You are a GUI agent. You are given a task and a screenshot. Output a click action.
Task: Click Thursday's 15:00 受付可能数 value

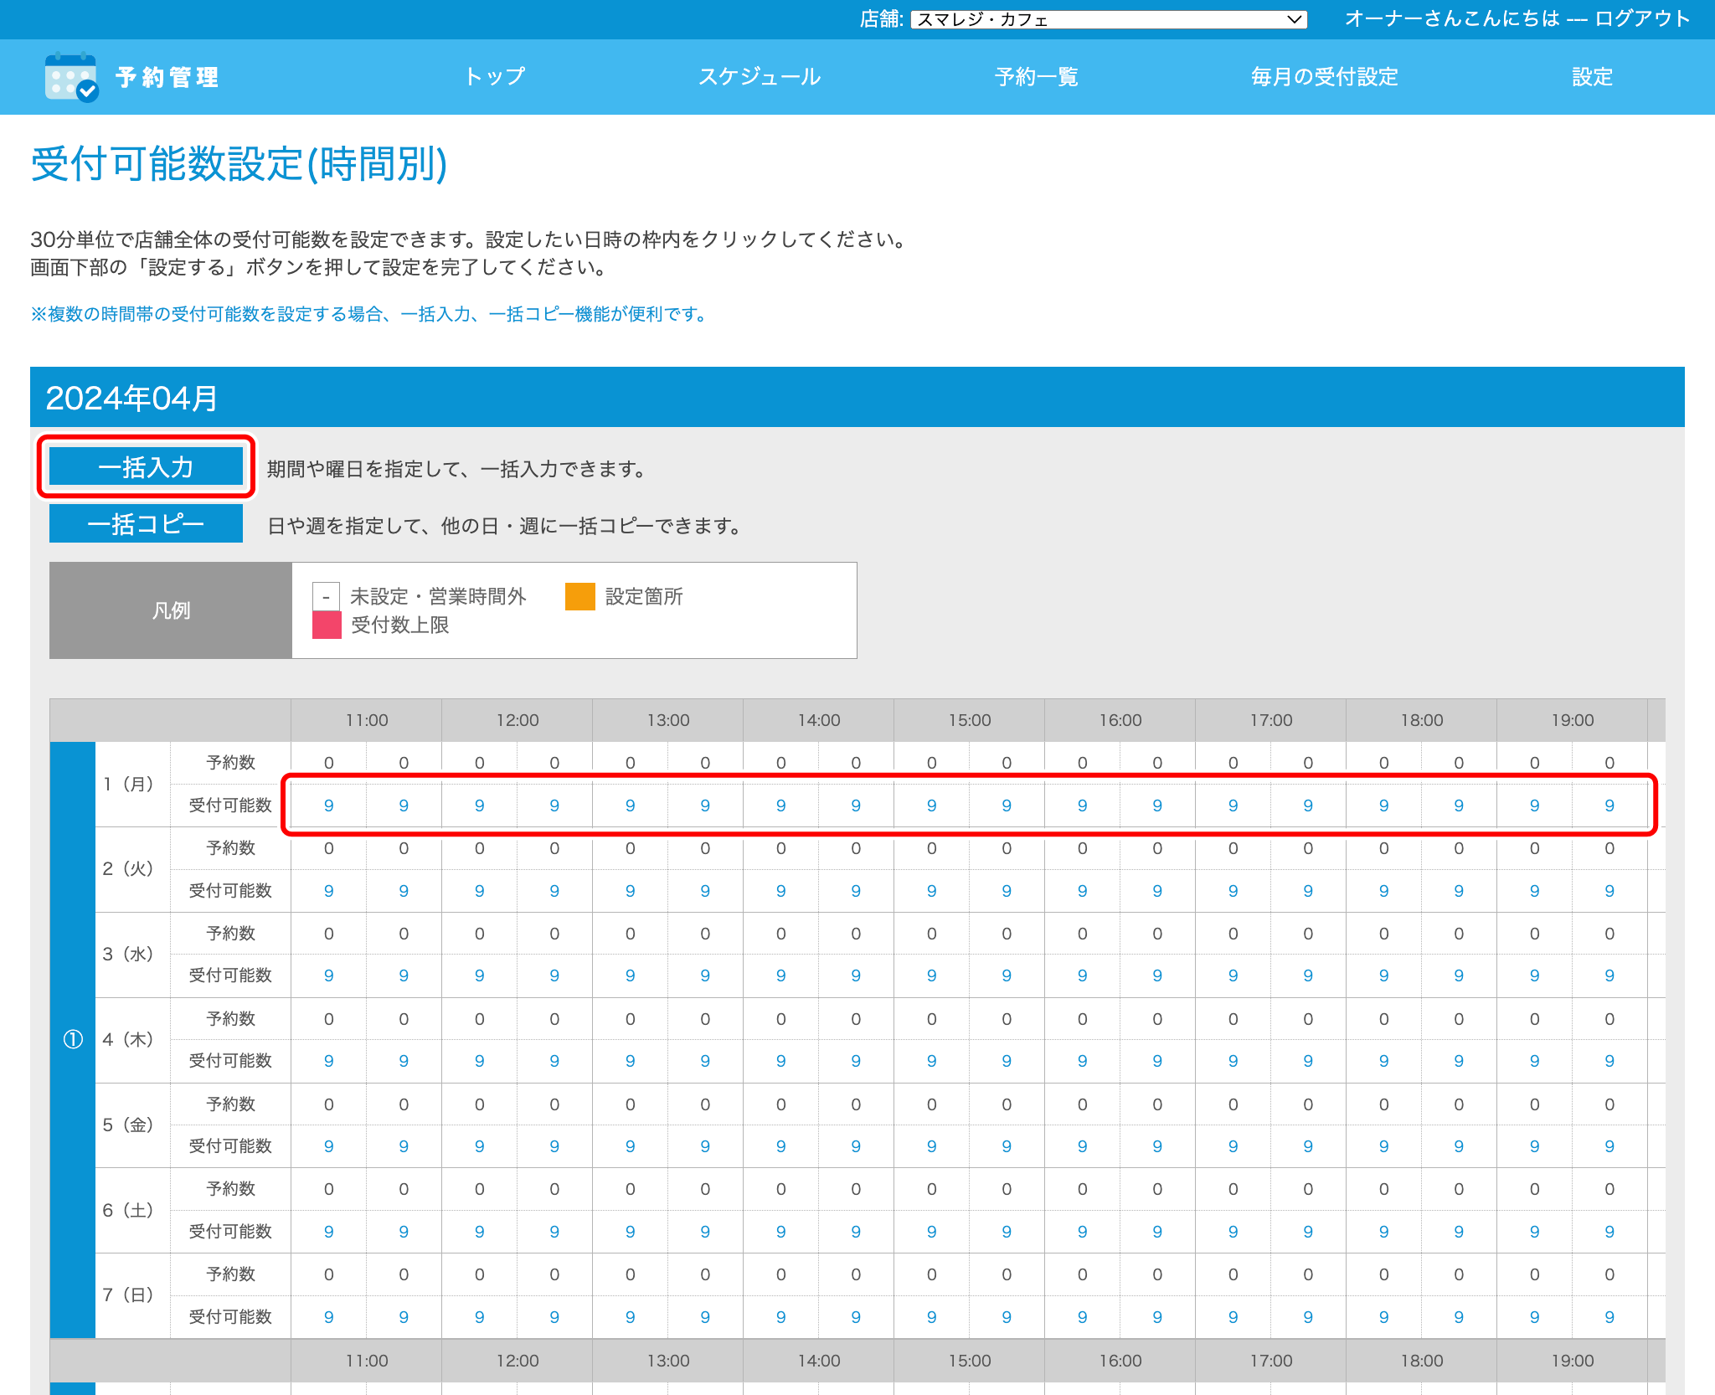[931, 1061]
